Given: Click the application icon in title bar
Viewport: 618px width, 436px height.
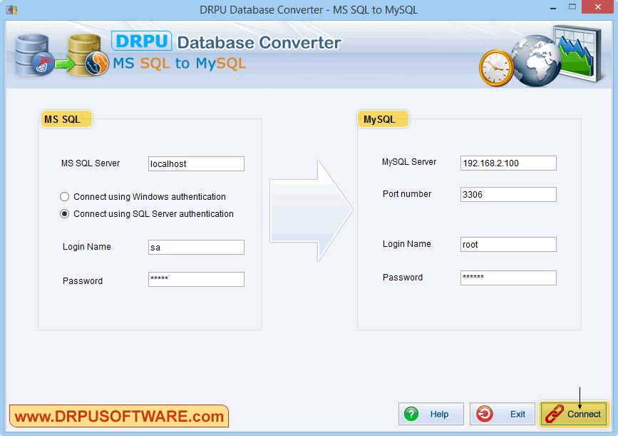Looking at the screenshot, I should tap(11, 7).
